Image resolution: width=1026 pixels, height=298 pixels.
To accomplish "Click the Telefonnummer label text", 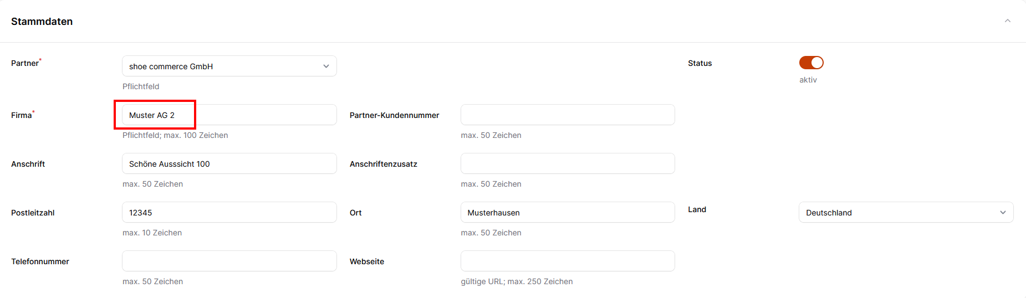I will coord(40,261).
